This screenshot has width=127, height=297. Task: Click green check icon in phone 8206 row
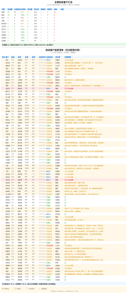tap(65, 214)
